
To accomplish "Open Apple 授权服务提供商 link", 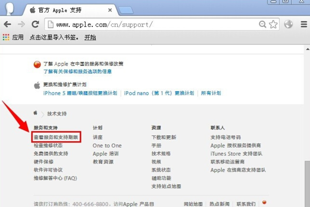I will click(236, 146).
